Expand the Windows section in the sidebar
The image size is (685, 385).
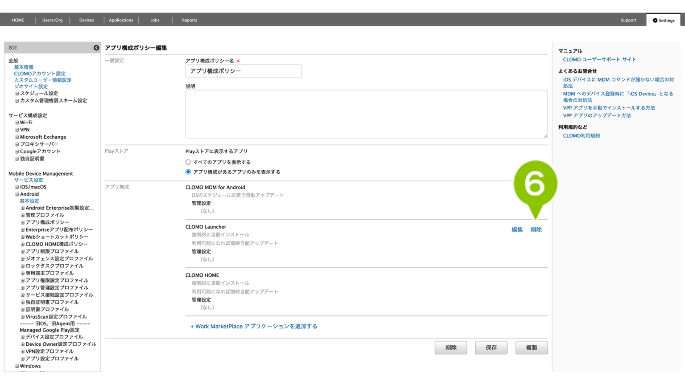[17, 366]
